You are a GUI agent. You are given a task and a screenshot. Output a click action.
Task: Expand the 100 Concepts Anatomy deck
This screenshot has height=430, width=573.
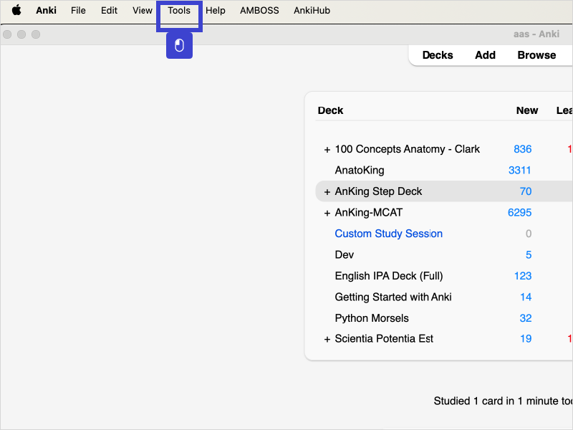point(327,150)
